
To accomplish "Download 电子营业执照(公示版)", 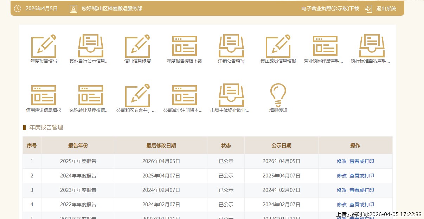I will 330,8.
